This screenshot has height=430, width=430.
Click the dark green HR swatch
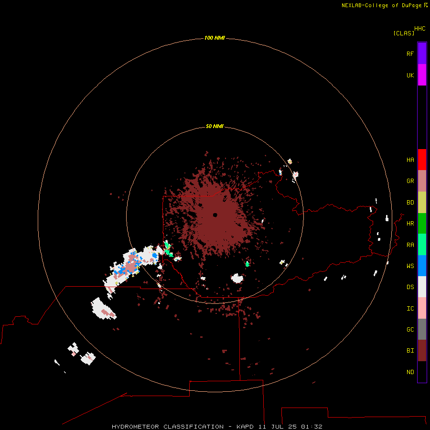tap(422, 223)
